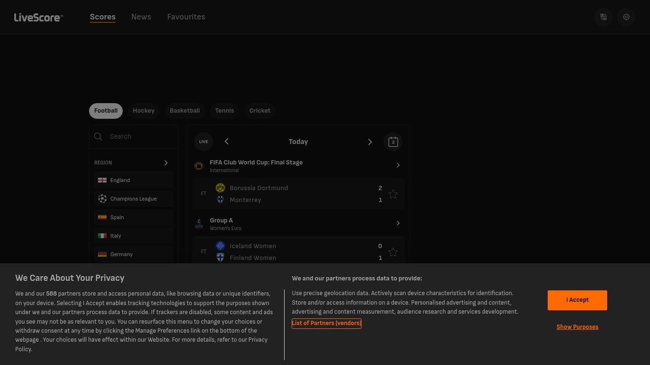
Task: Click the Champions League ball icon
Action: (102, 199)
